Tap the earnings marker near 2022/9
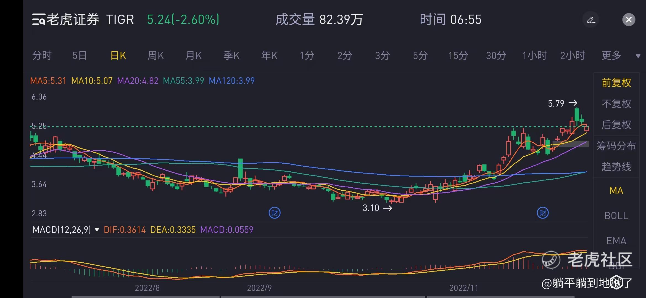This screenshot has height=298, width=646. [274, 213]
